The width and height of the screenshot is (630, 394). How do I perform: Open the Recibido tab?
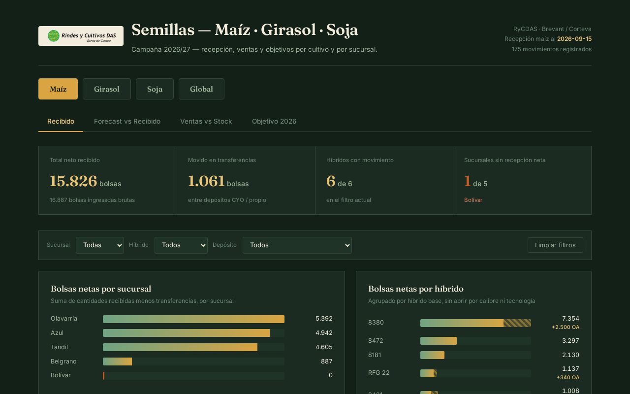61,121
